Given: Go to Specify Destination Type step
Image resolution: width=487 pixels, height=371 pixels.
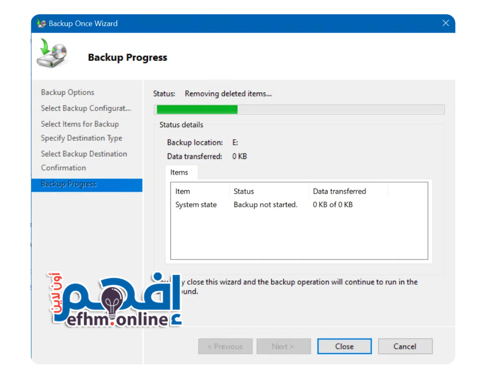Looking at the screenshot, I should coord(82,138).
